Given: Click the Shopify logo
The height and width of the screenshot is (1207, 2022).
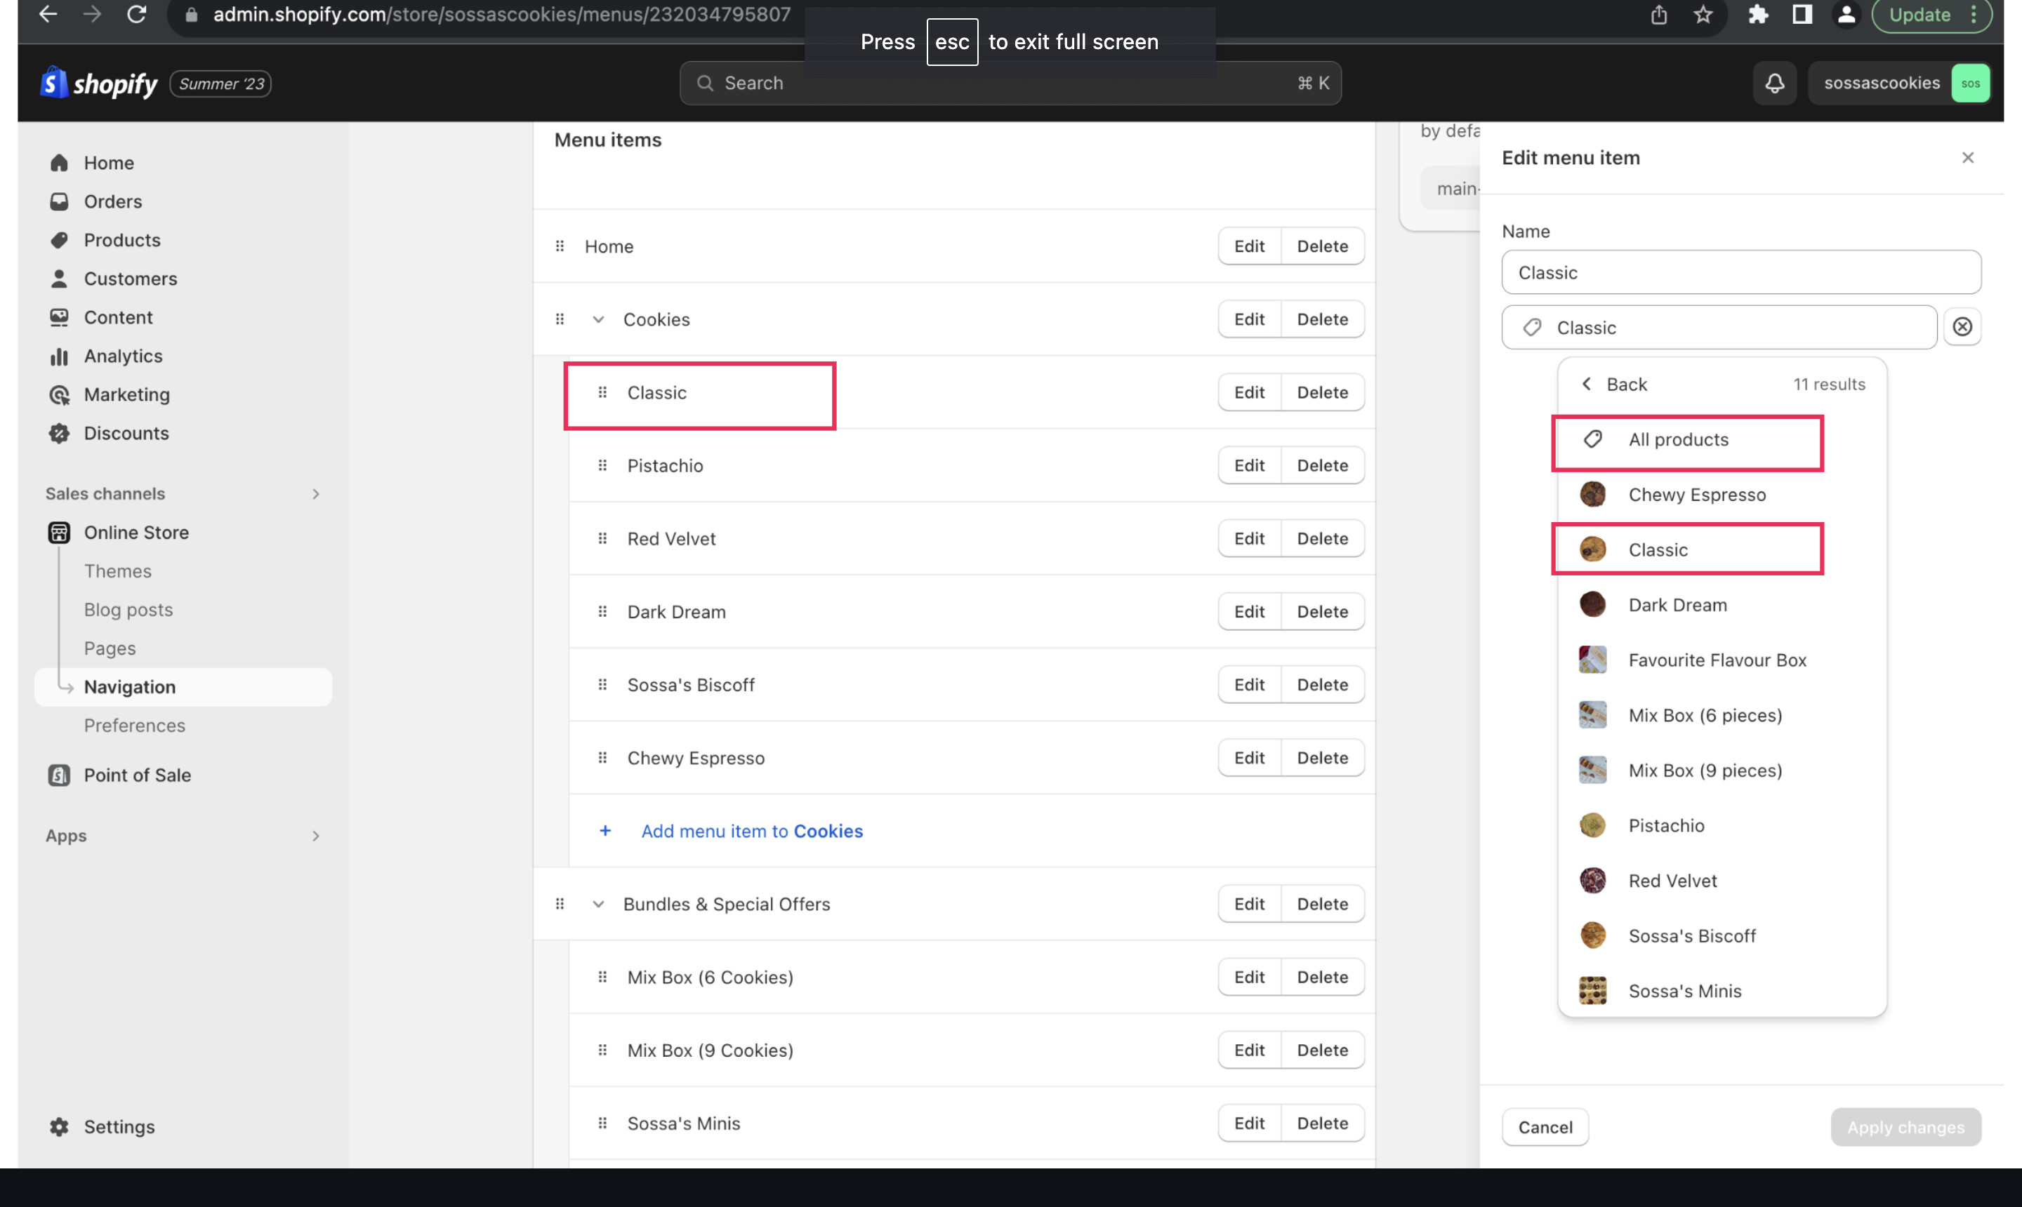Looking at the screenshot, I should [x=98, y=83].
